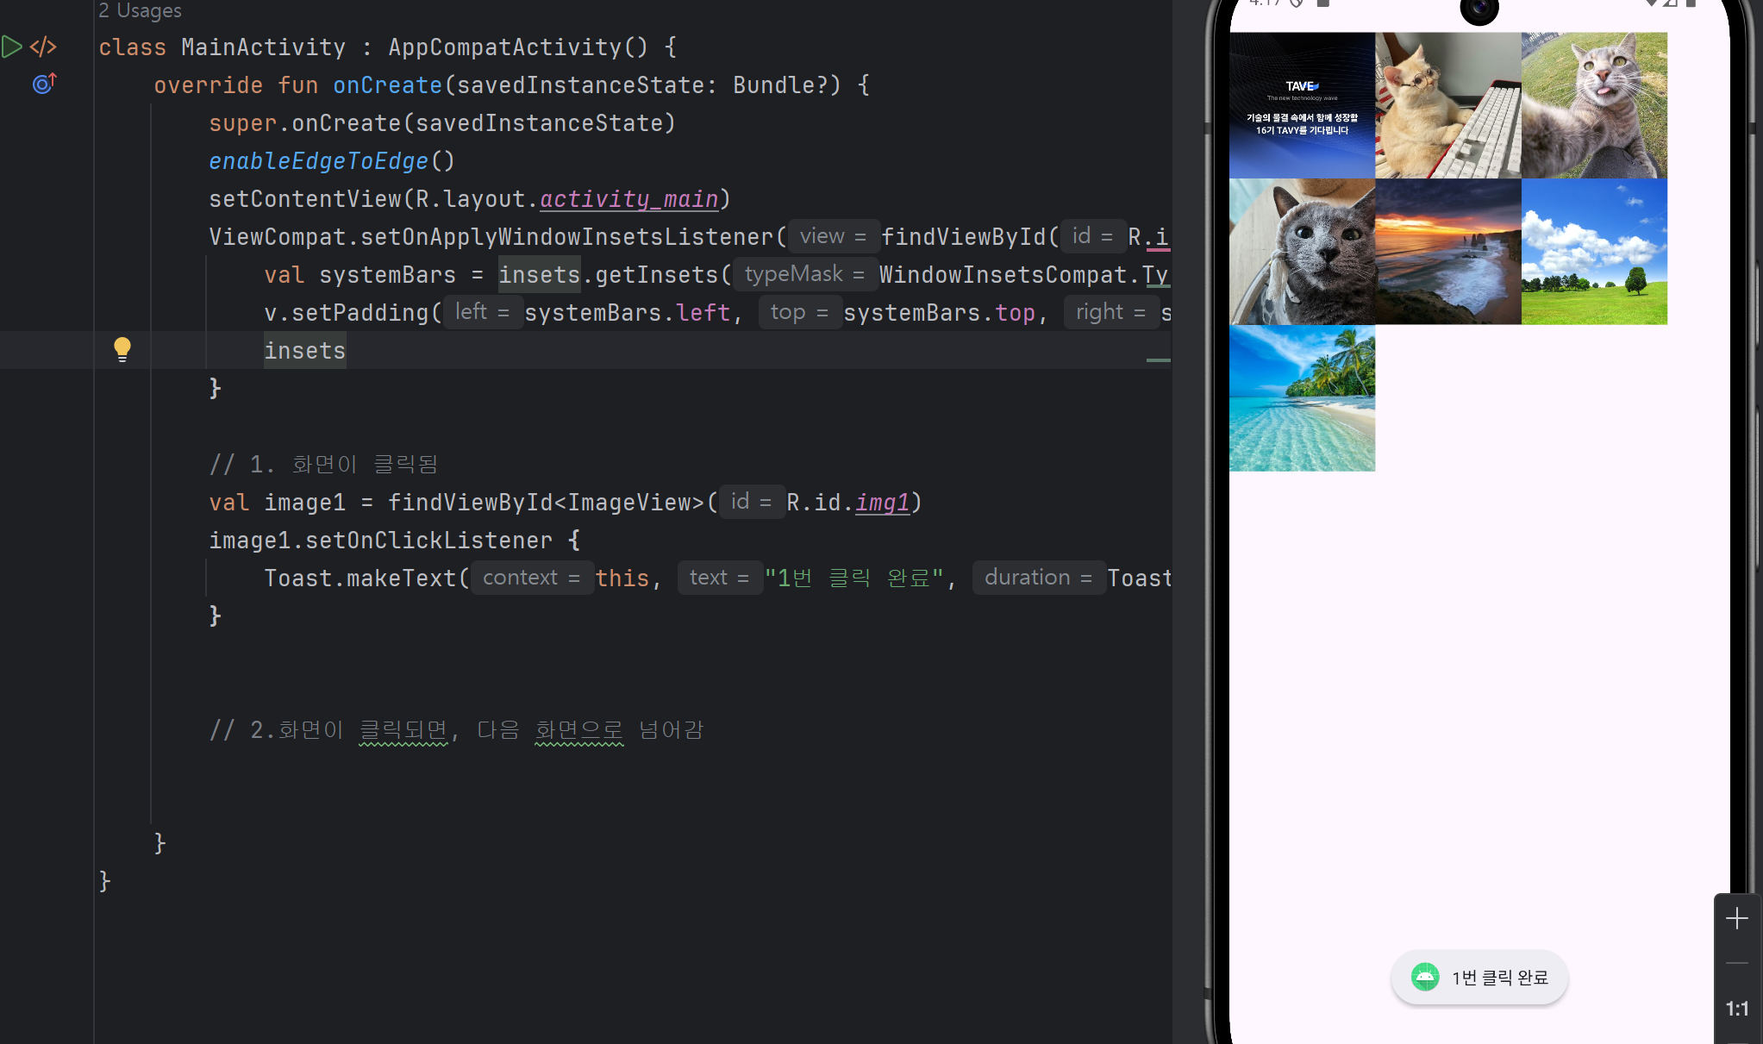Tap the gray cat close-up image

coord(1302,252)
